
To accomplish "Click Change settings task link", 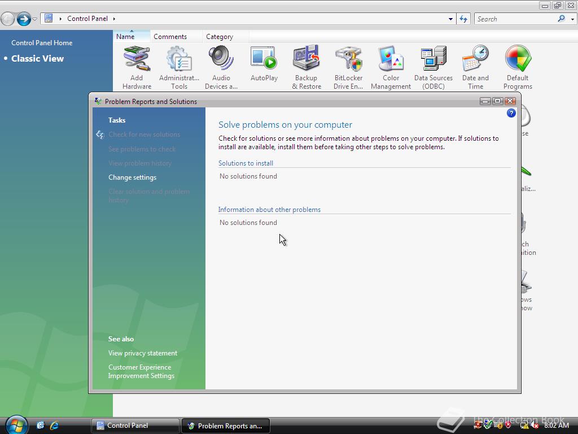I will 132,177.
